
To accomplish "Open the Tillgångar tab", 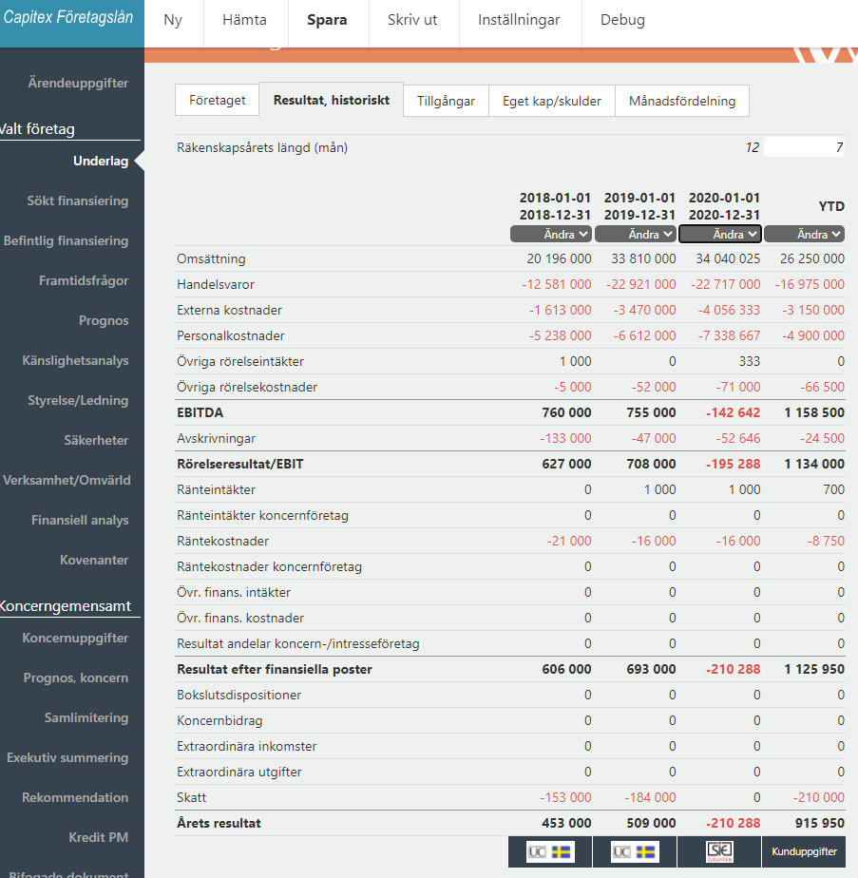I will click(446, 101).
